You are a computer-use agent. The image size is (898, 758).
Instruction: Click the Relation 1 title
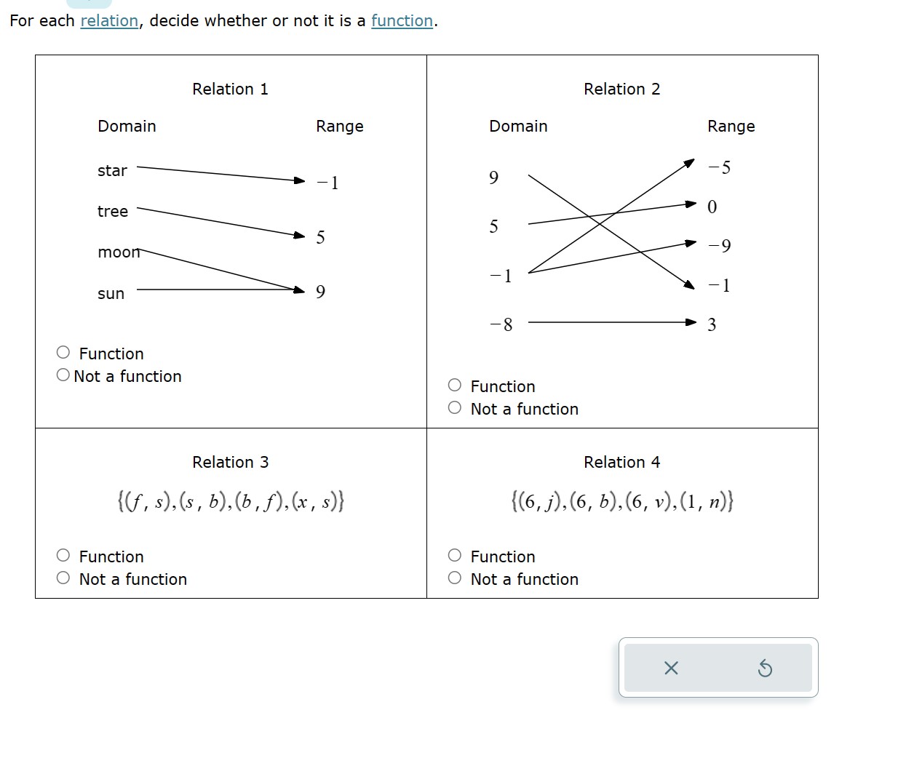point(230,89)
